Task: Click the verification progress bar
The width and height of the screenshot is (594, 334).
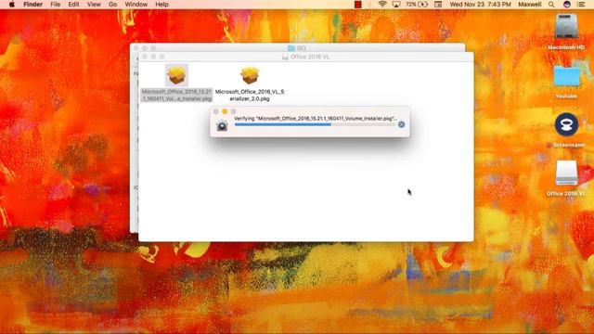Action: (315, 124)
